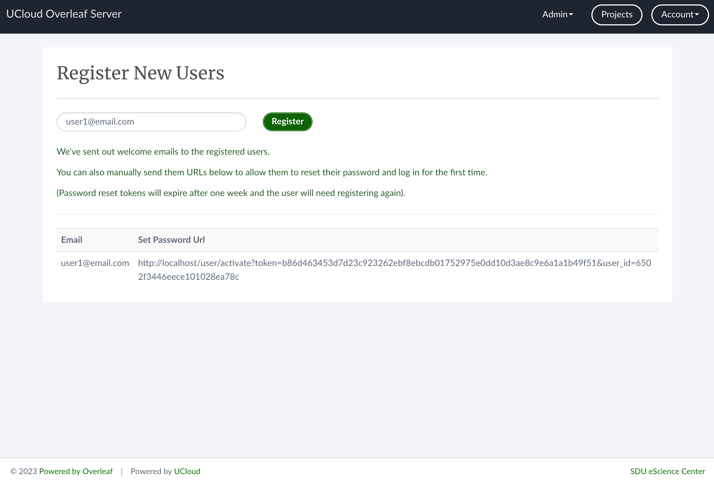Click the caret arrow inside Account button
Screen dimensions: 714x484
(x=697, y=14)
